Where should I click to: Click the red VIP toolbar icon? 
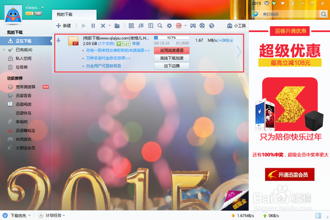pos(179,26)
